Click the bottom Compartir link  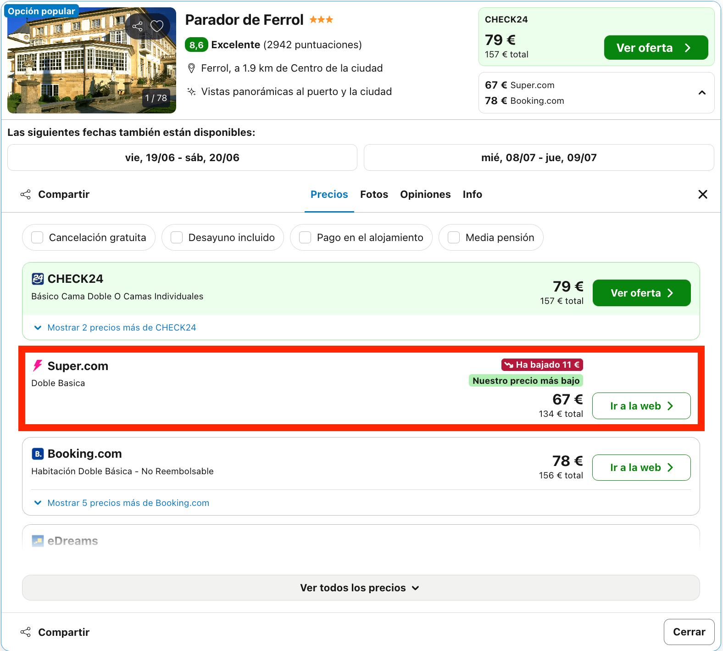[64, 632]
